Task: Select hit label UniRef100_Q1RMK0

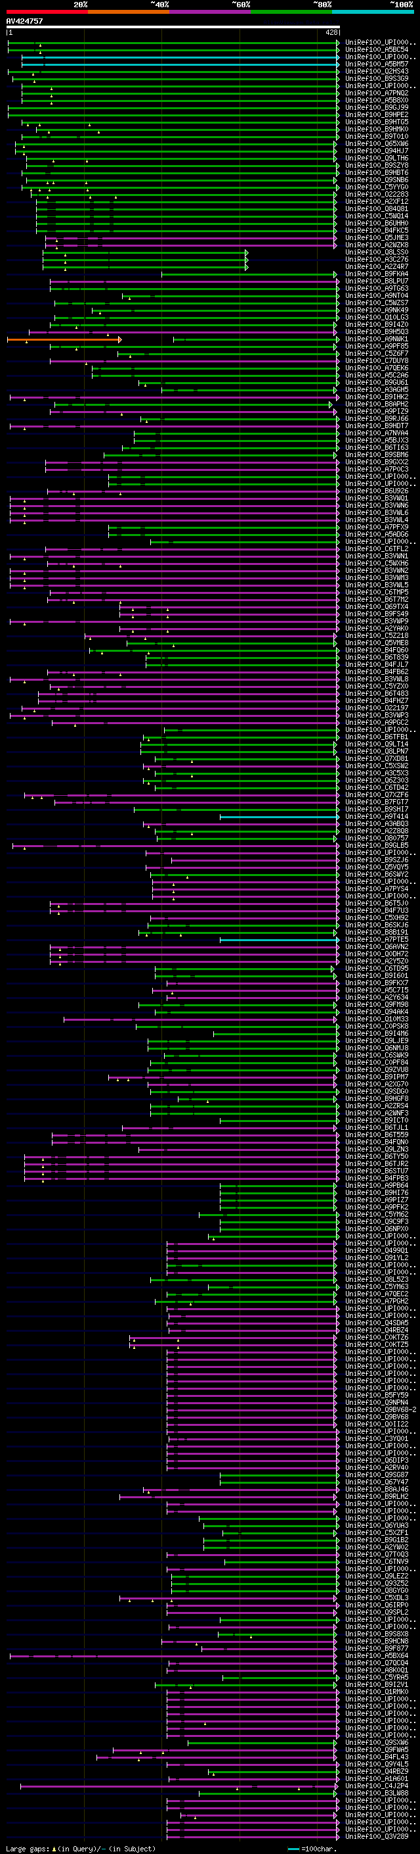Action: 377,1692
